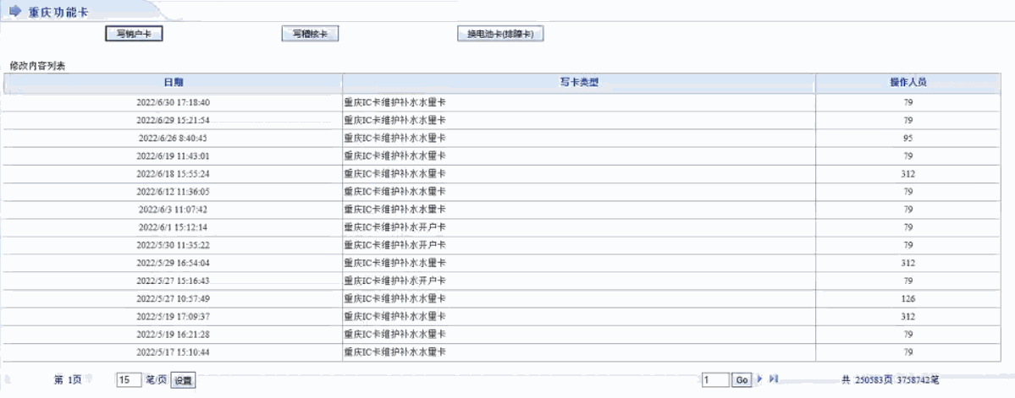Click the 操作人员 column header
This screenshot has height=398, width=1015.
907,82
